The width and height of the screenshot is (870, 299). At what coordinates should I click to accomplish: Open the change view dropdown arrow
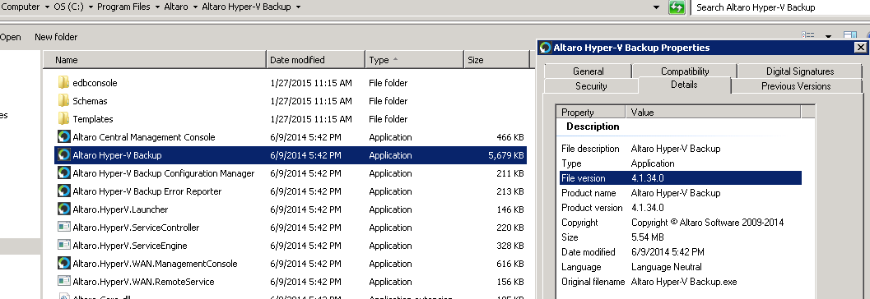click(828, 37)
